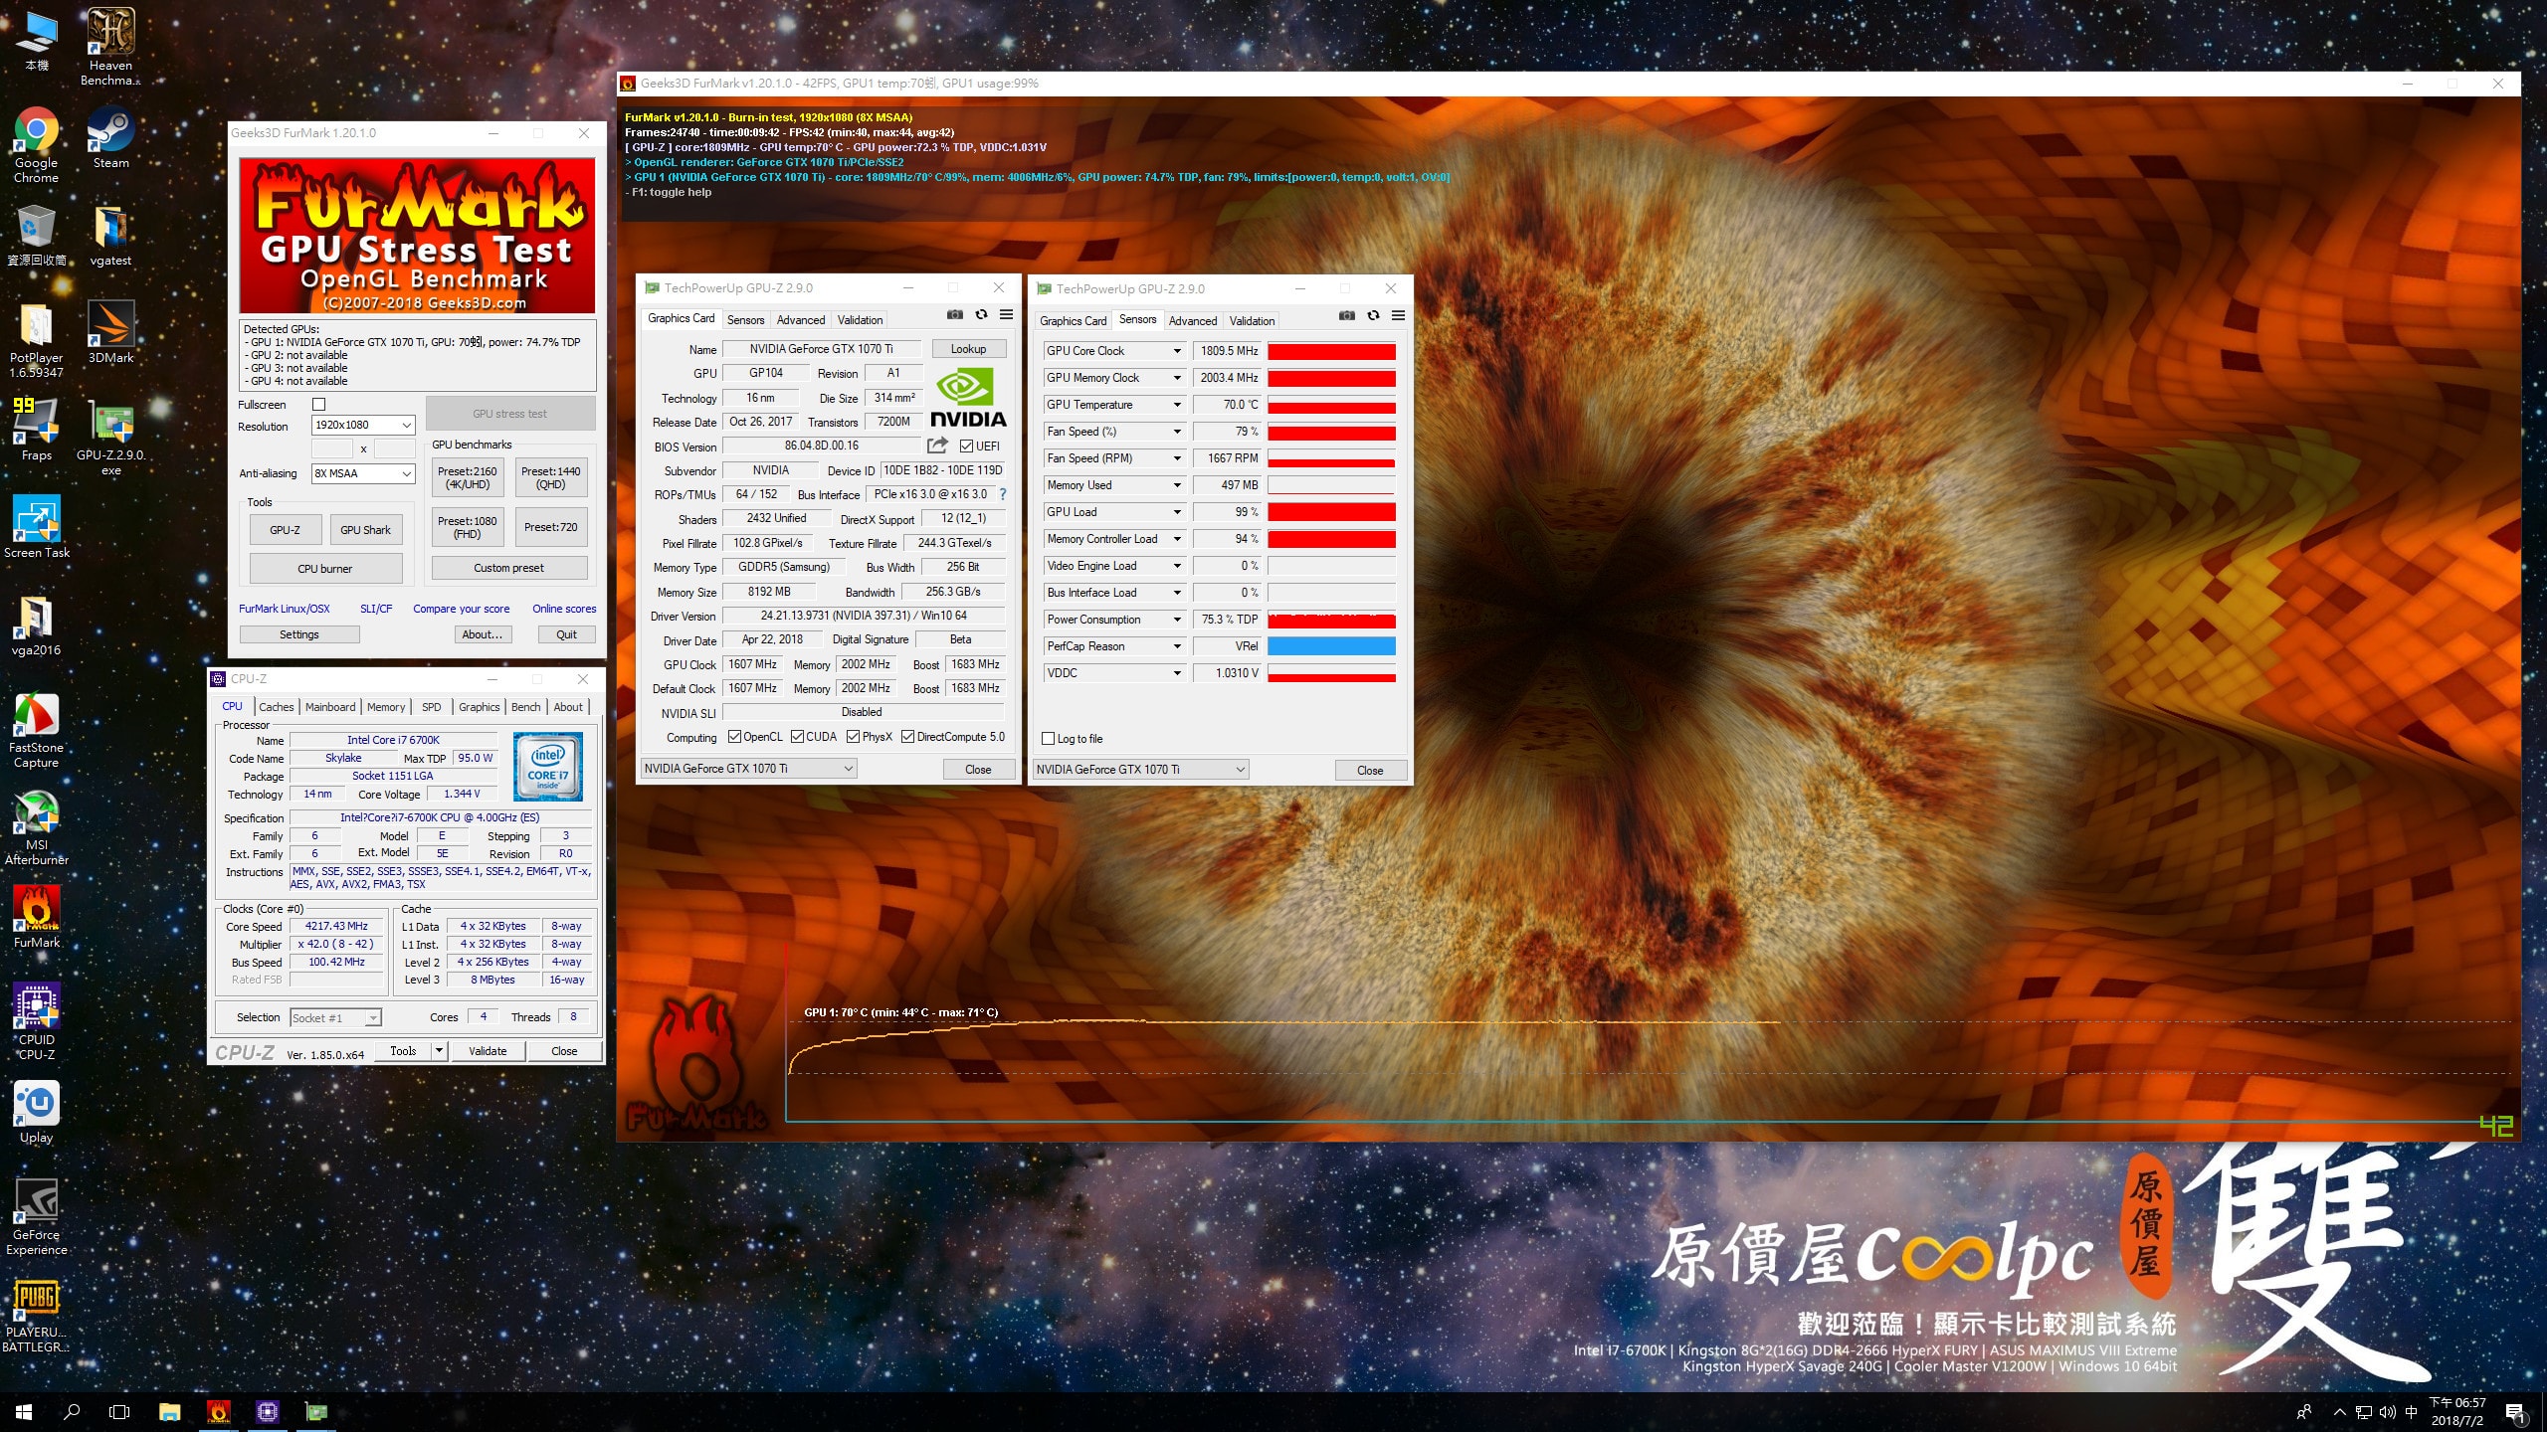Open Advanced tab in GPU-Z Graphics Card window

(801, 320)
